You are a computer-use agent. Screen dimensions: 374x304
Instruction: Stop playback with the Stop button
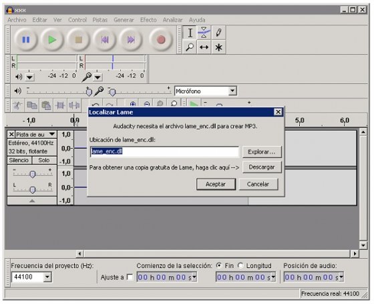[x=79, y=40]
